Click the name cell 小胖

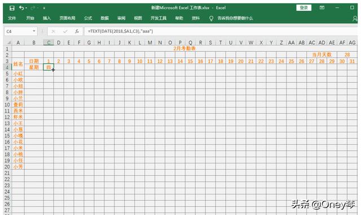18,93
